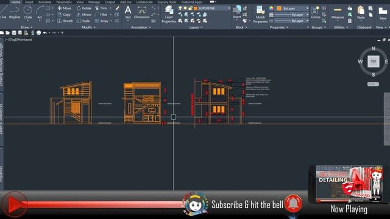Select the Text annotation tool

coord(128,12)
